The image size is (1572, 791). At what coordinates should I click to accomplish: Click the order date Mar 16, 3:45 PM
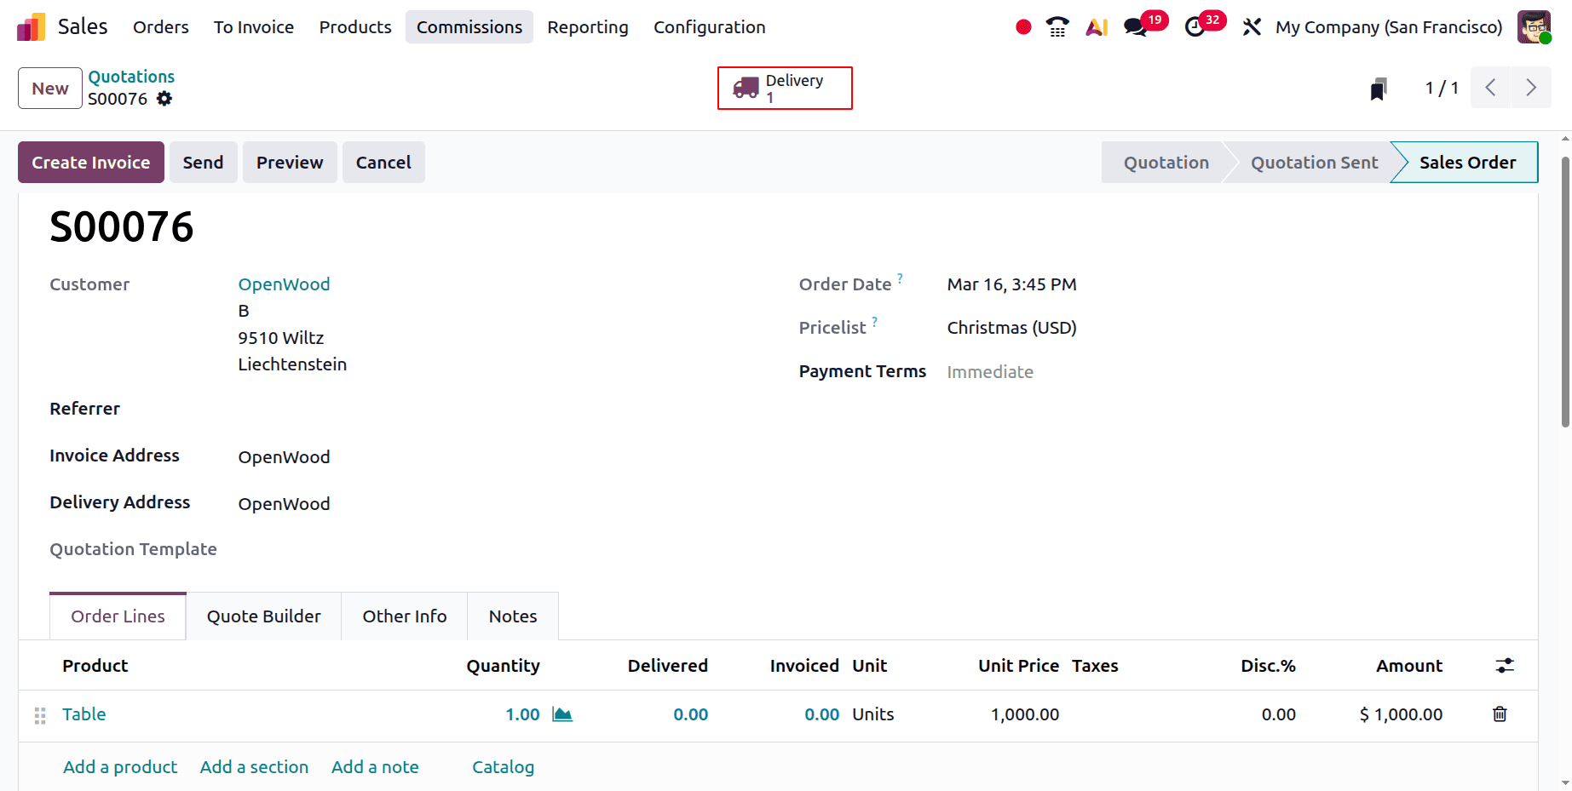[1011, 284]
